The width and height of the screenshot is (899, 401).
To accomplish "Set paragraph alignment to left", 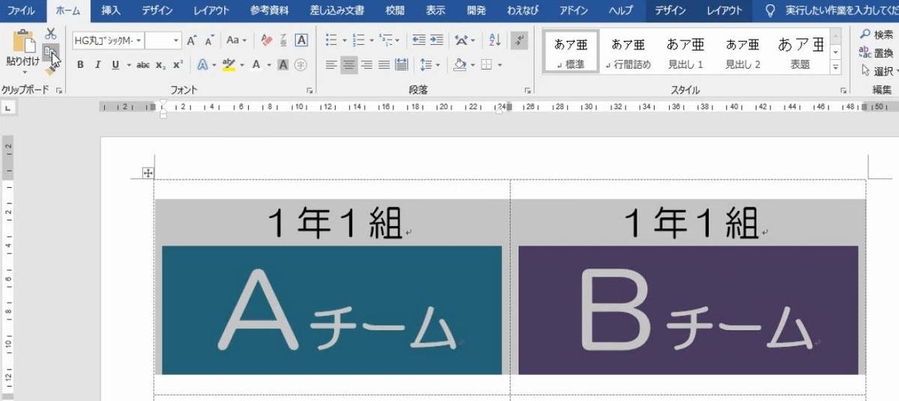I will coord(332,65).
